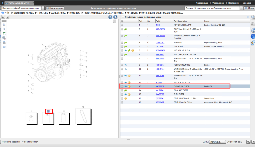Screen dimensions: 255x147
Task: Toggle add circle for ENGINE OIL FILTER row
Action: pos(122,86)
